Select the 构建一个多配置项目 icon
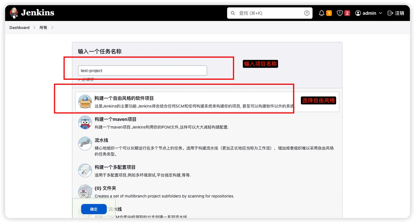 coord(85,170)
